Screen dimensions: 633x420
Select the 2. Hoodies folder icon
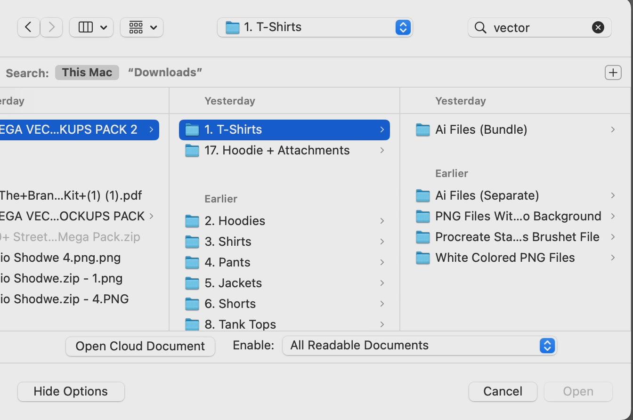192,221
